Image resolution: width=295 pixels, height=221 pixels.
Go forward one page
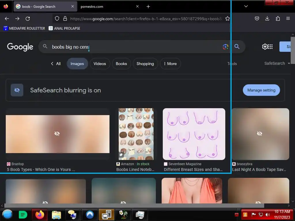(x=17, y=19)
